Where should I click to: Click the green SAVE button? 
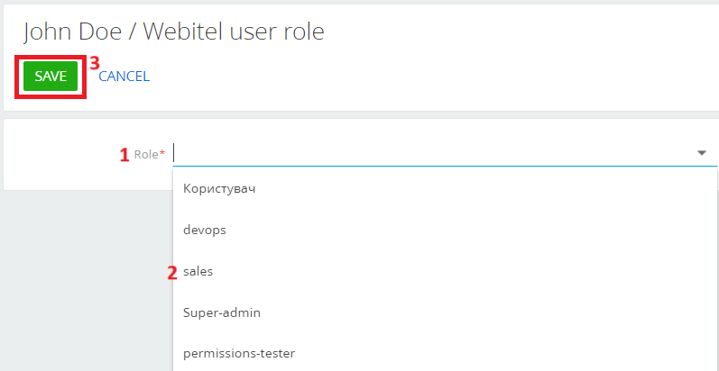(51, 77)
